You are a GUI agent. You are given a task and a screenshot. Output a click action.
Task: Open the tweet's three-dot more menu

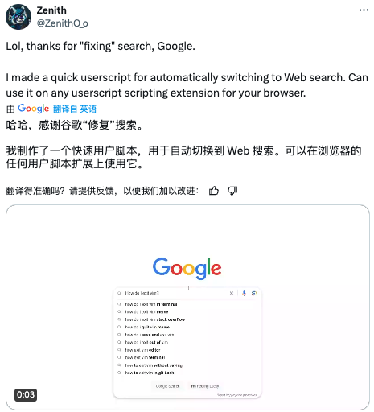[364, 10]
